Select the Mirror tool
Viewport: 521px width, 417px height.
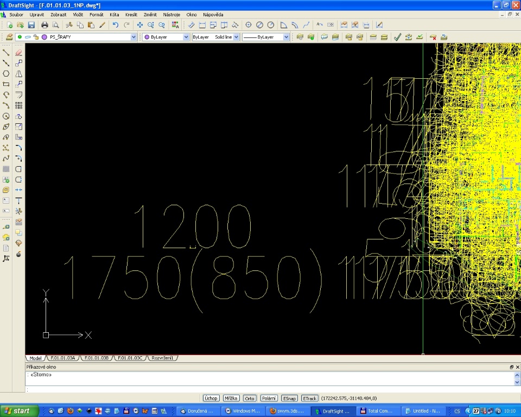[18, 73]
